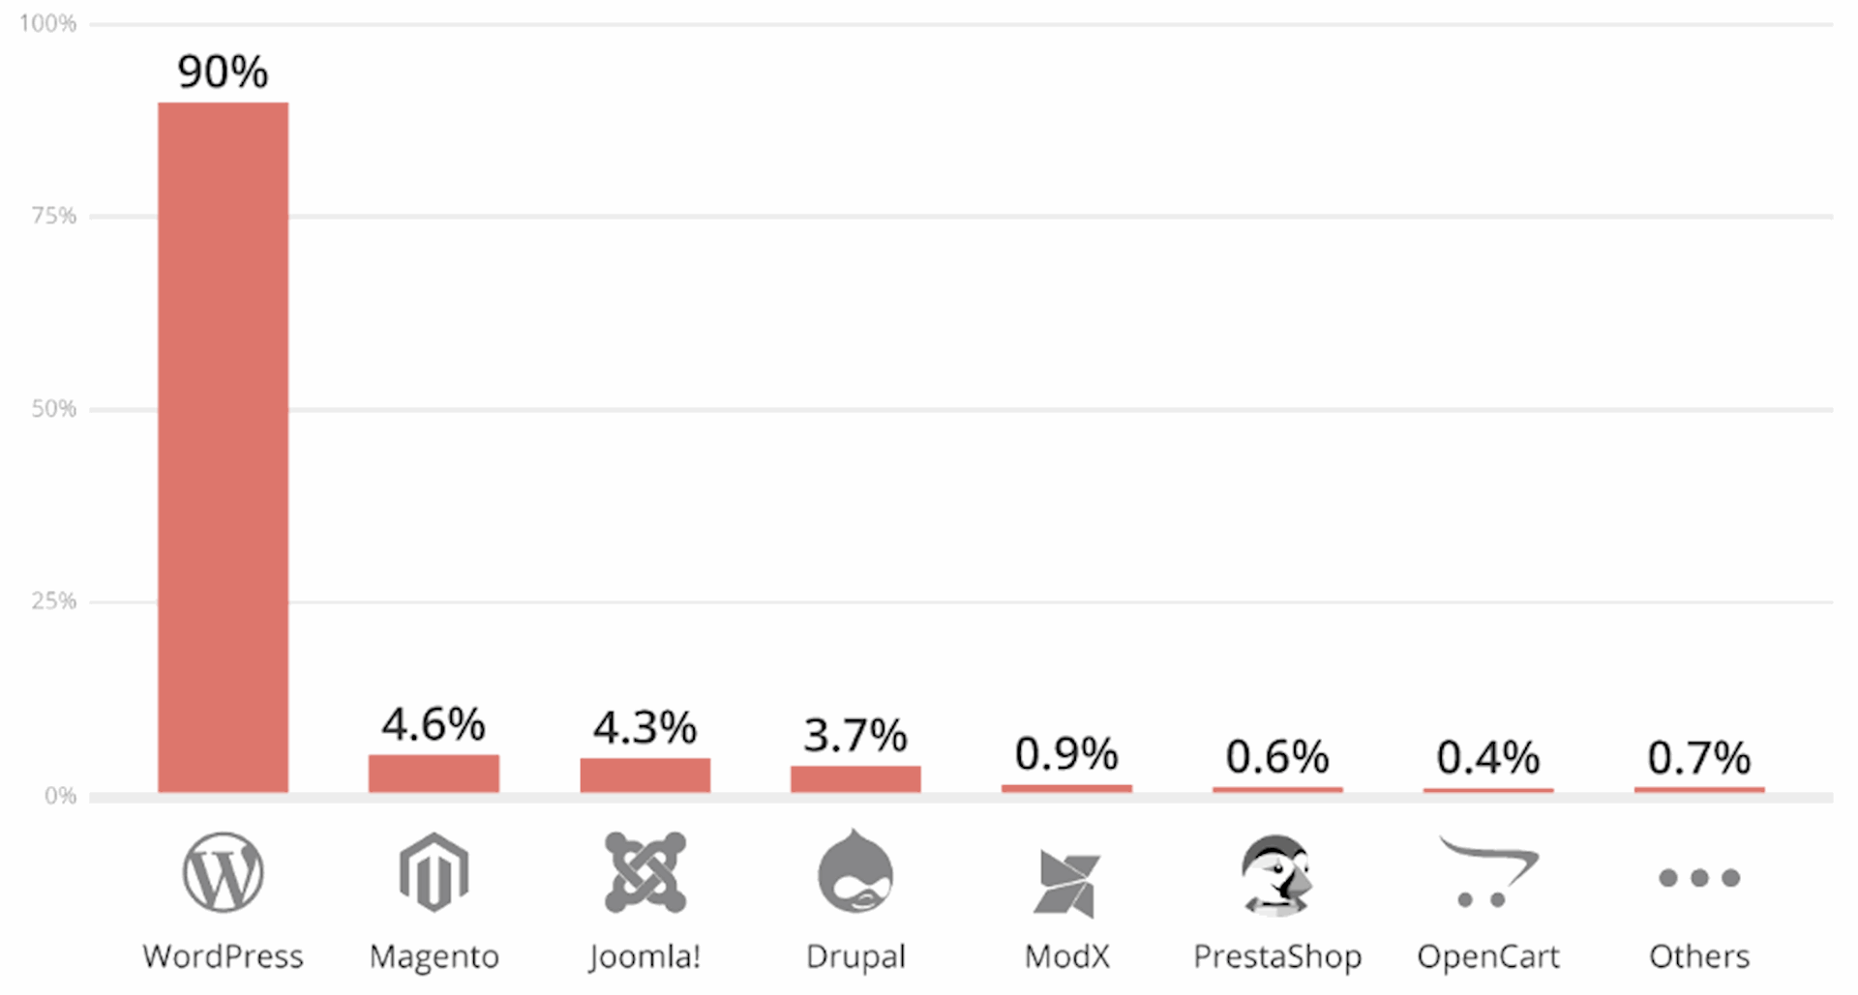Click the WordPress text label
1858x995 pixels.
[223, 956]
